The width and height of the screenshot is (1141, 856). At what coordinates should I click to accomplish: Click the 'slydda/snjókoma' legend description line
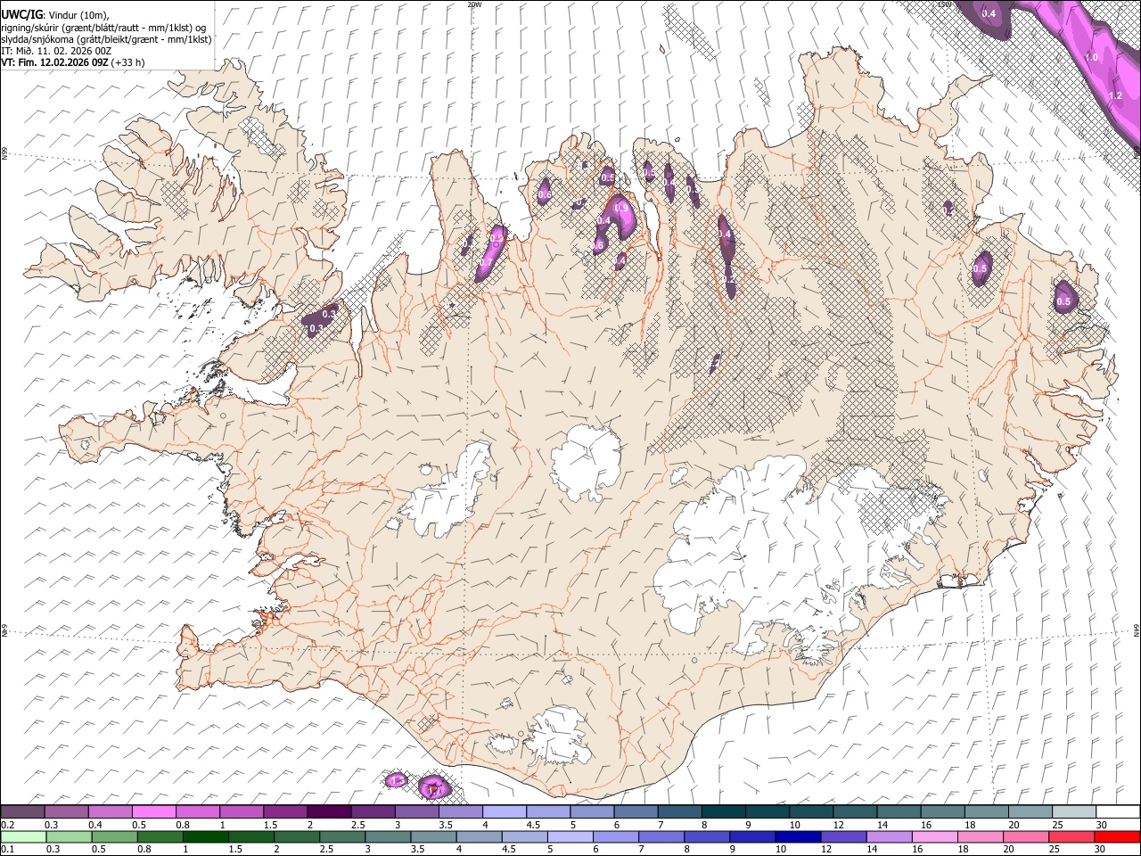[x=106, y=39]
